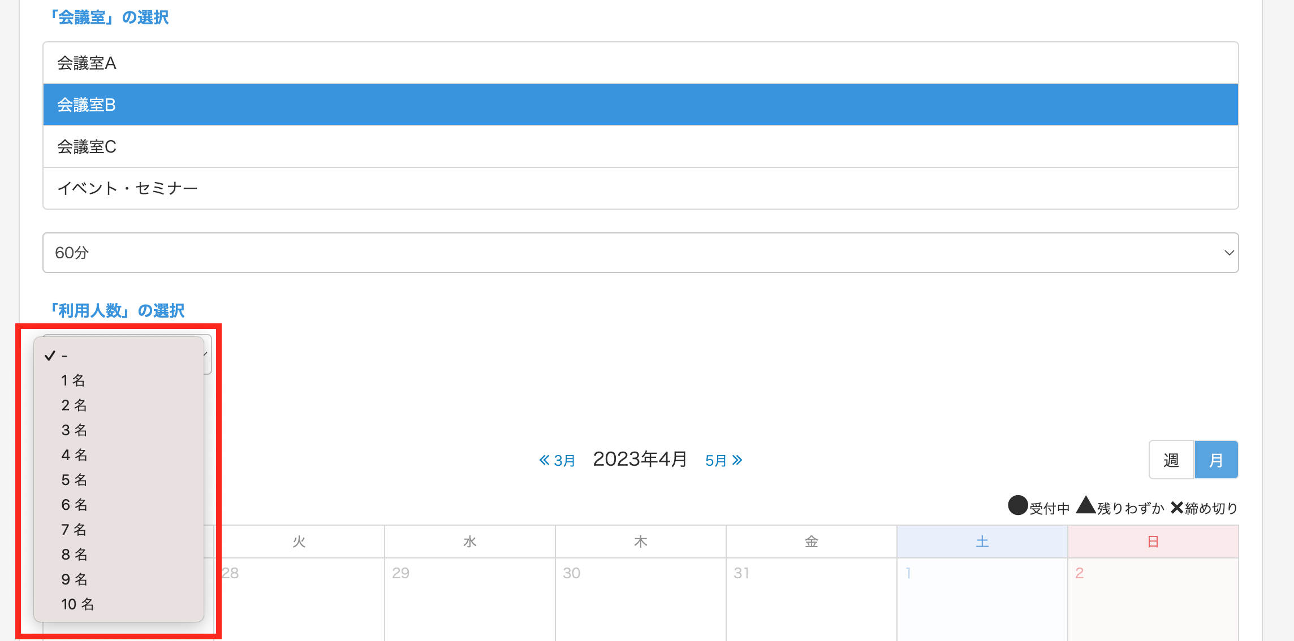Image resolution: width=1294 pixels, height=641 pixels.
Task: Choose 8 名 option
Action: 74,555
